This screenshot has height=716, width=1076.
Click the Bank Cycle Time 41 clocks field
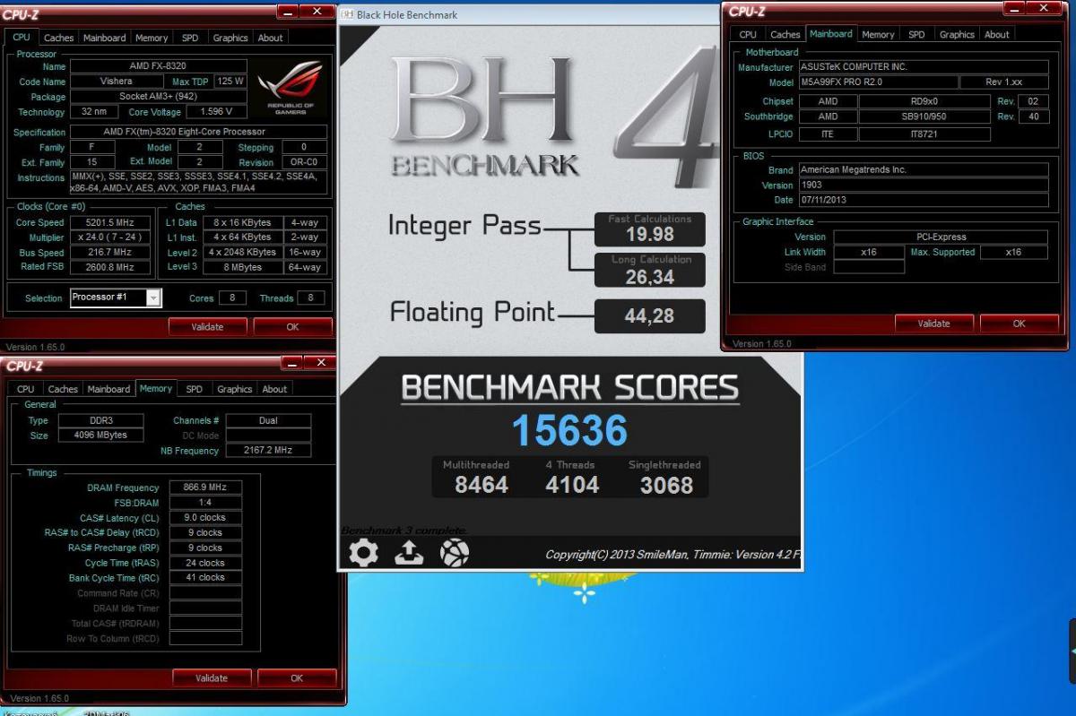[x=205, y=578]
